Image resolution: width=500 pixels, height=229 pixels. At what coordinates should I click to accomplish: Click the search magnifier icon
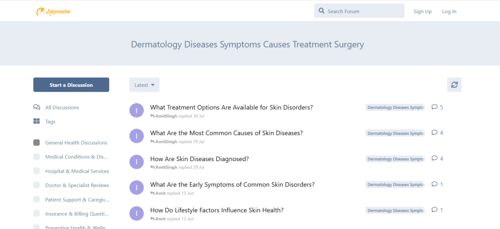321,11
